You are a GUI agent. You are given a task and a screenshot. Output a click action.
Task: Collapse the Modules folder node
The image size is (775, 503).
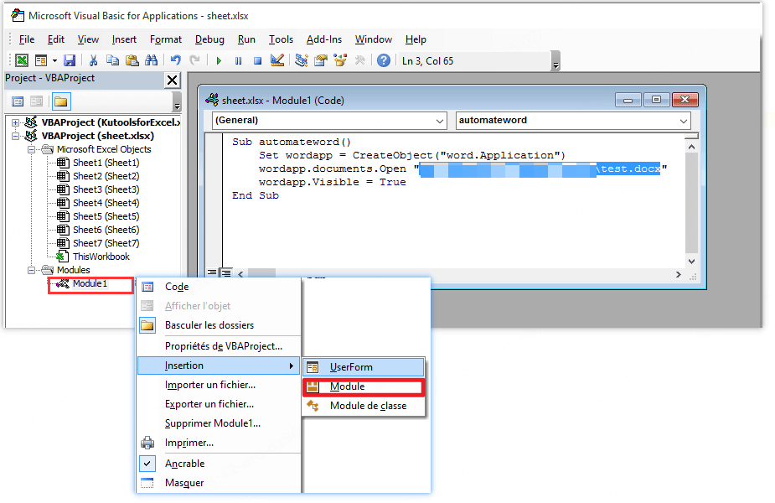tap(31, 270)
